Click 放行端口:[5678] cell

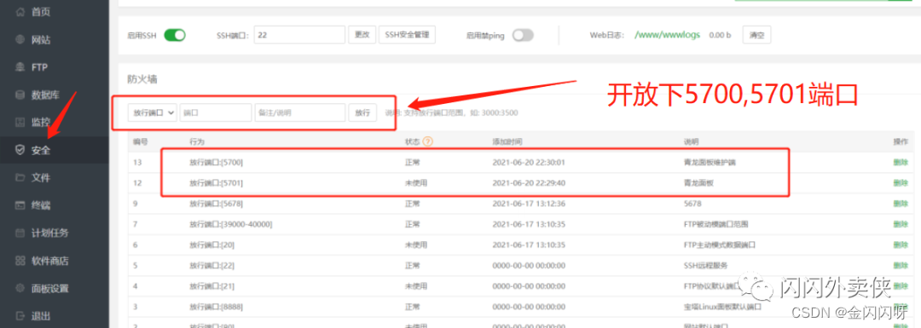point(216,203)
